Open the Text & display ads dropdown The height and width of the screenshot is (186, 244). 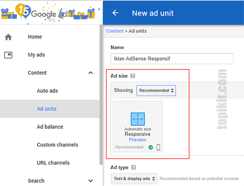[134, 178]
